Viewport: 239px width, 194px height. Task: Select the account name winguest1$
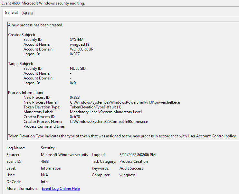[80, 44]
